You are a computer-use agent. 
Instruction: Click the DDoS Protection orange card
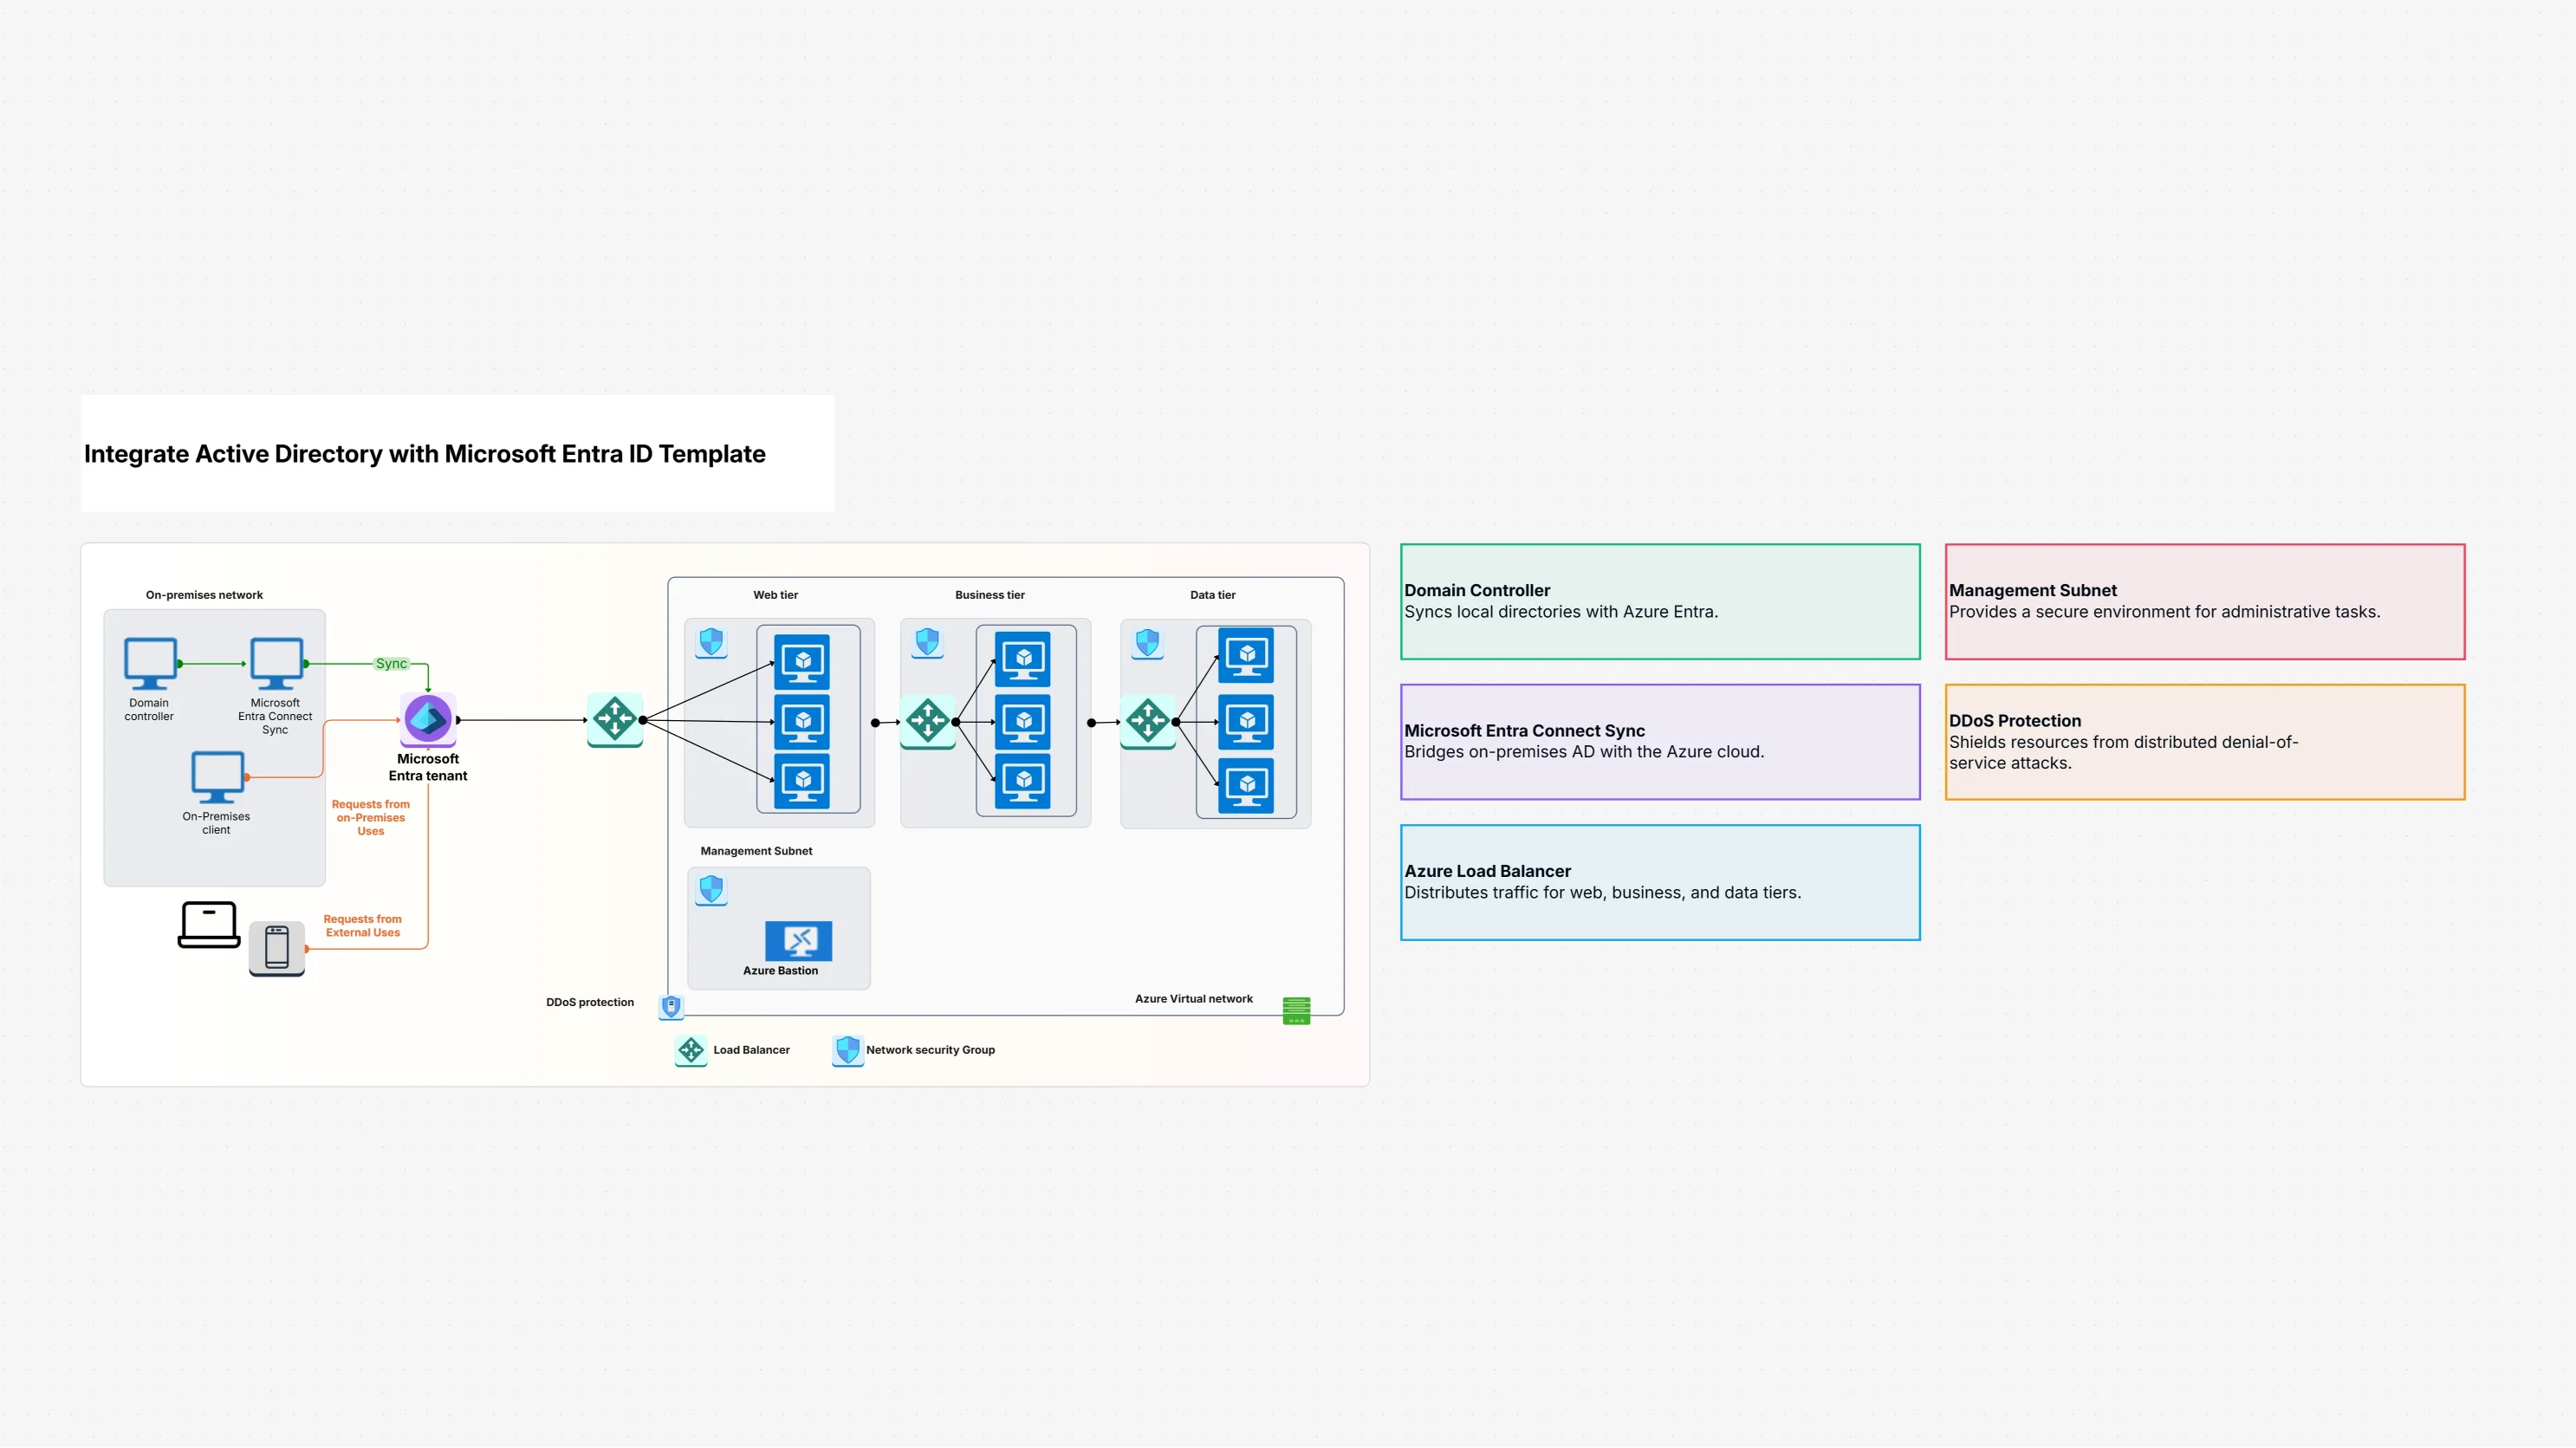(2203, 741)
